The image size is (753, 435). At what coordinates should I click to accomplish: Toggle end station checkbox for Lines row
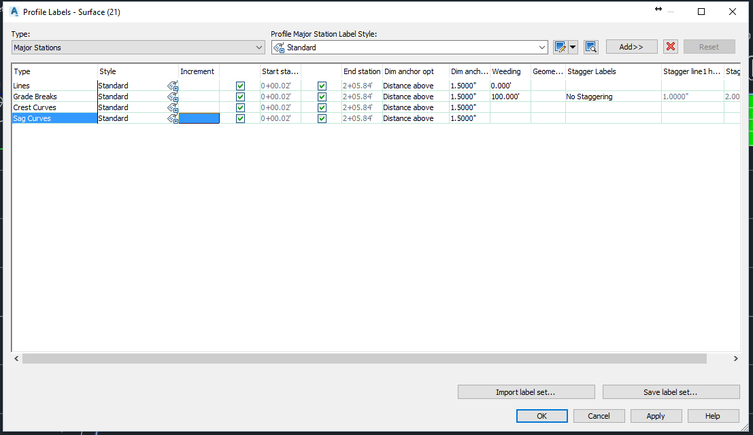point(322,86)
